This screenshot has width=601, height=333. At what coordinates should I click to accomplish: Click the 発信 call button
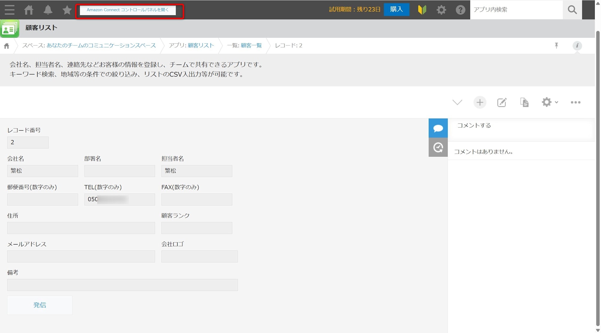(x=40, y=305)
